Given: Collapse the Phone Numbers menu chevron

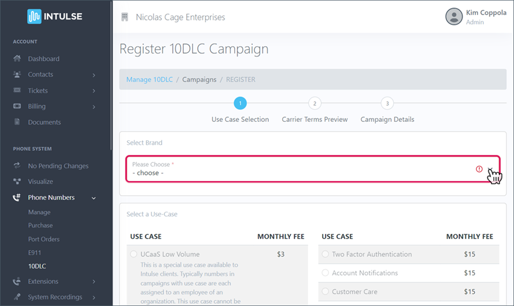Looking at the screenshot, I should coord(94,198).
